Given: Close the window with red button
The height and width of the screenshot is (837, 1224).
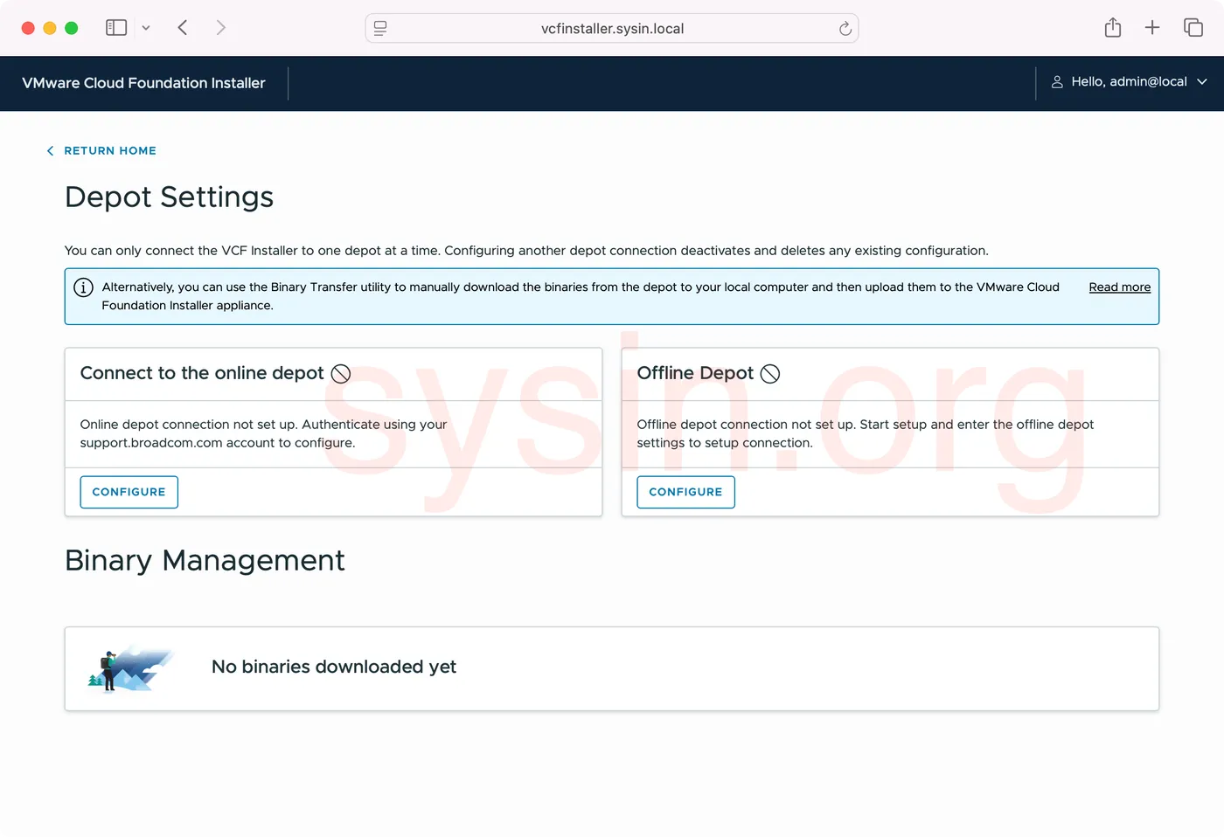Looking at the screenshot, I should pos(28,28).
